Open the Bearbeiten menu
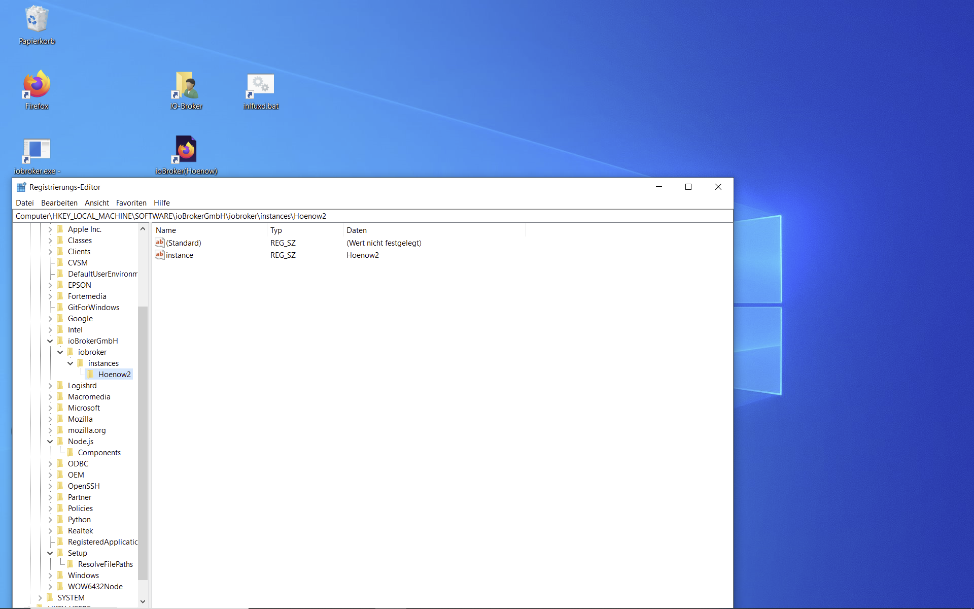 [x=59, y=202]
